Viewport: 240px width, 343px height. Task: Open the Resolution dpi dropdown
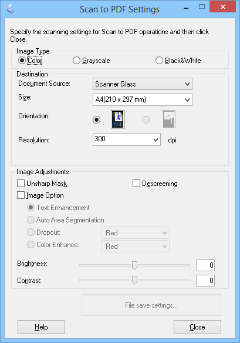click(x=127, y=139)
